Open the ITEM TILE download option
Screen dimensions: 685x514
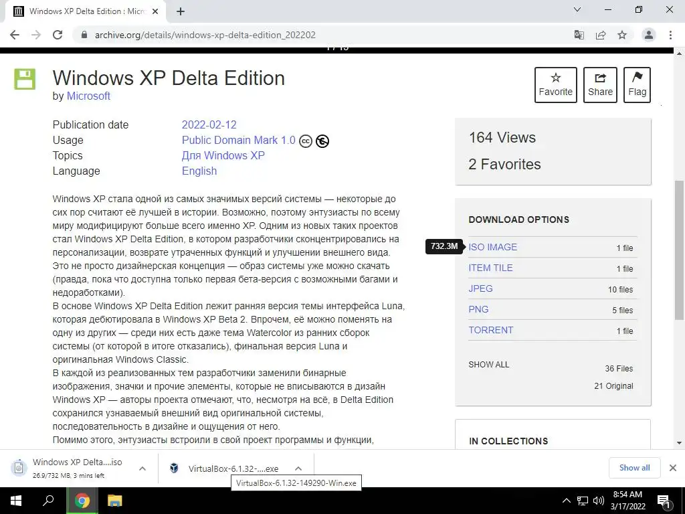pos(490,268)
